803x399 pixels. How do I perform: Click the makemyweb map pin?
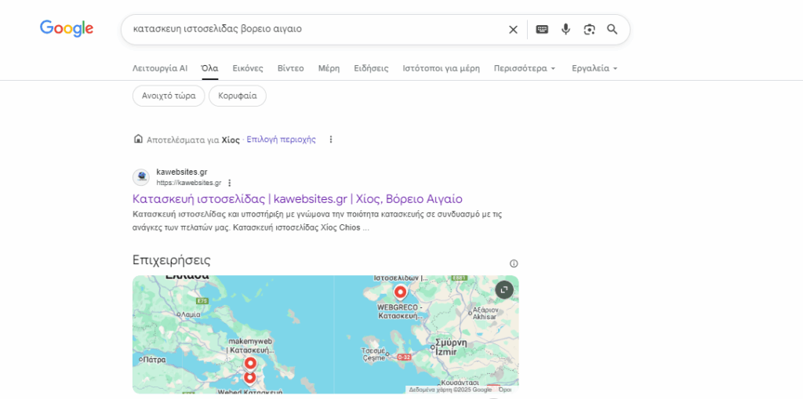(x=250, y=364)
